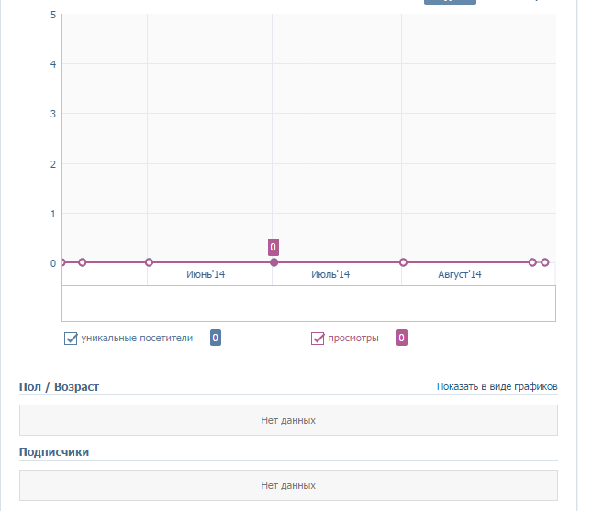Click the data point on the Июнь'14 gridline

[149, 262]
